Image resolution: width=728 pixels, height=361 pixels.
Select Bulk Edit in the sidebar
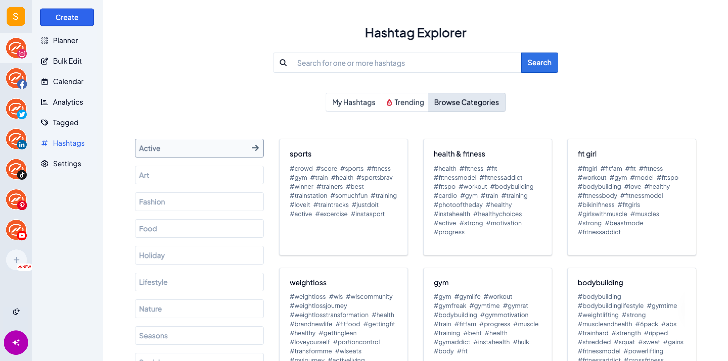point(67,61)
